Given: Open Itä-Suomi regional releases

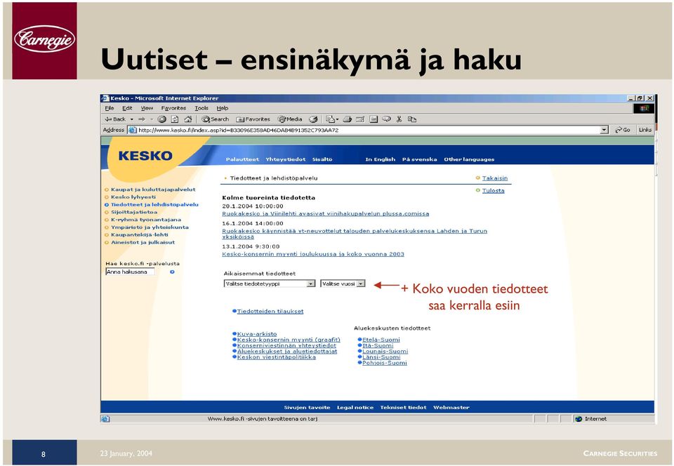Looking at the screenshot, I should click(378, 345).
